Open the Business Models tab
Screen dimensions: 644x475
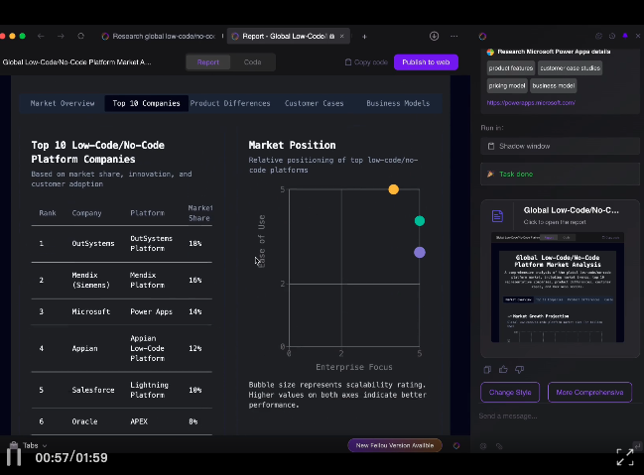pos(398,103)
